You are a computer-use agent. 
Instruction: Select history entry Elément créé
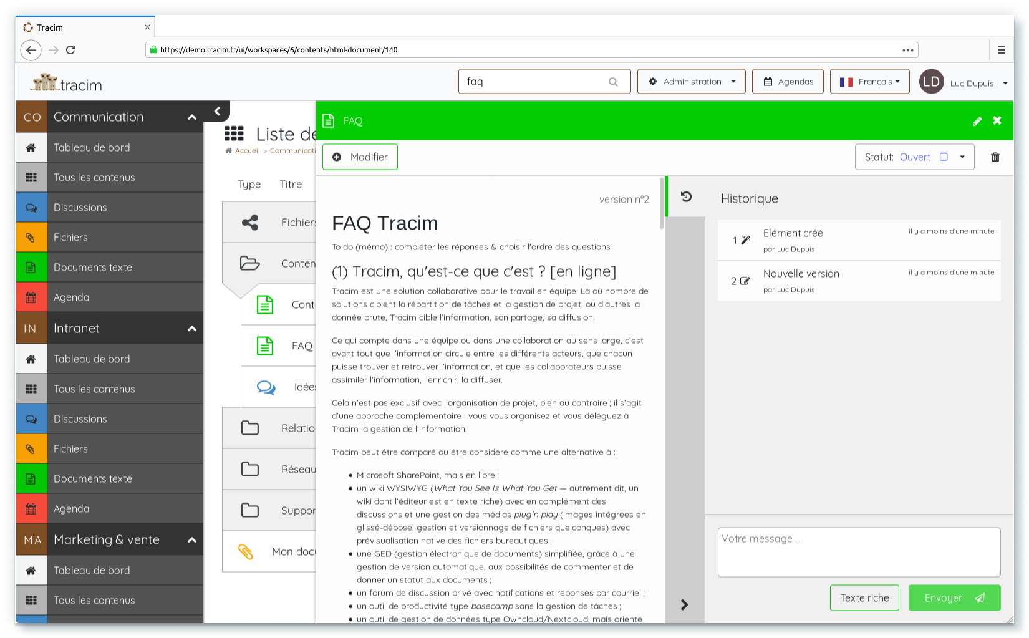tap(859, 240)
